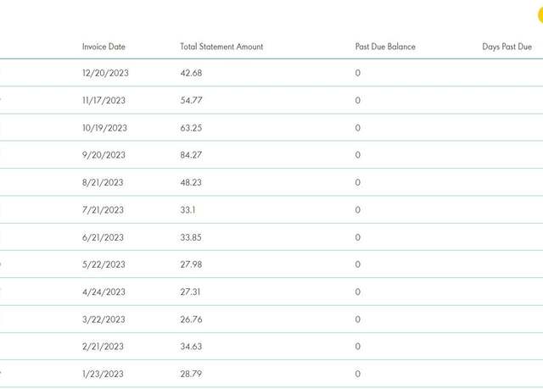Open the 12/20/2023 invoice row

point(271,73)
